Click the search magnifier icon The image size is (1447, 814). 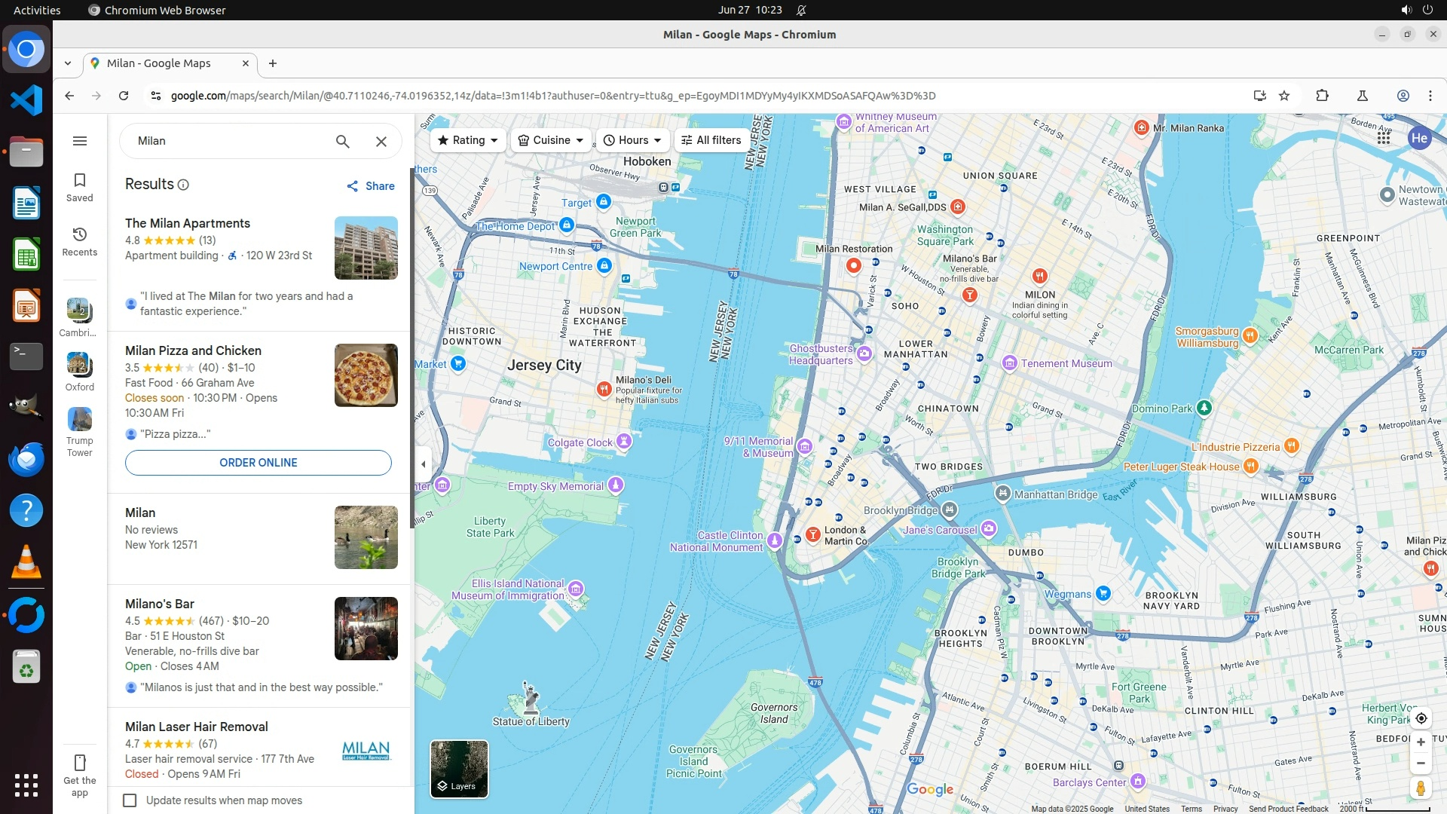[x=343, y=141]
